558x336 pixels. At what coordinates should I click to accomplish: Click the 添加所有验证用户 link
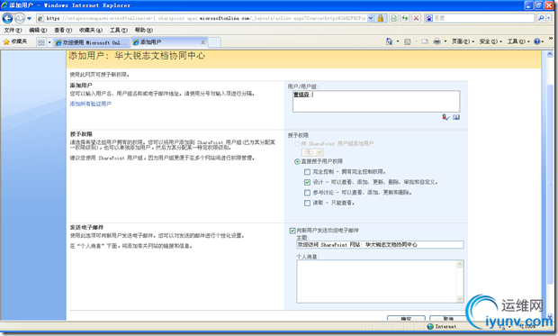[x=90, y=104]
